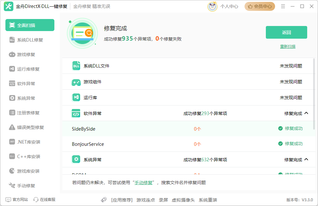Click the 金舟DirectX·DLL app logo icon
318x206 pixels.
click(9, 6)
